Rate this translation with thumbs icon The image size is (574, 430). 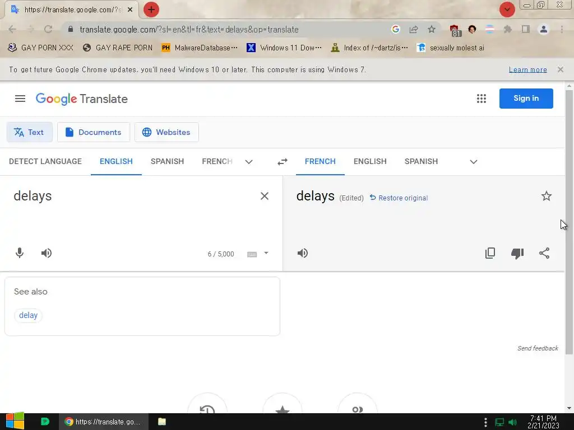pyautogui.click(x=517, y=254)
